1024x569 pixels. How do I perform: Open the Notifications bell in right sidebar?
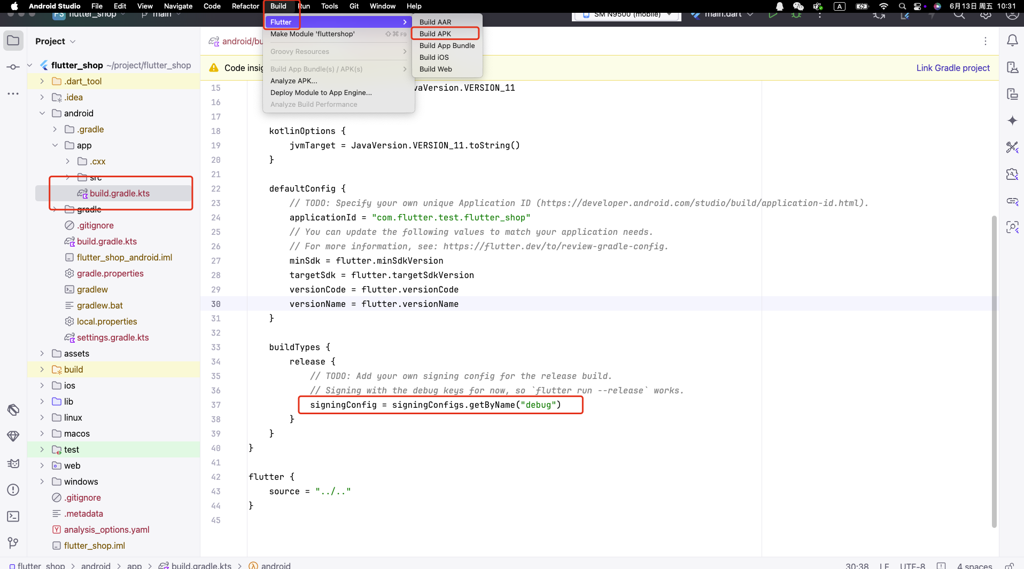pos(1012,41)
